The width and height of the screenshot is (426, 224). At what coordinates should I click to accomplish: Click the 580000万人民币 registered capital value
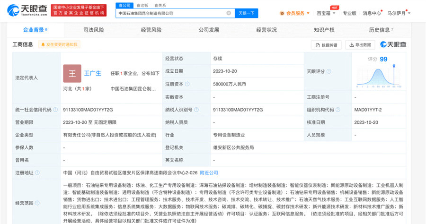coord(230,84)
